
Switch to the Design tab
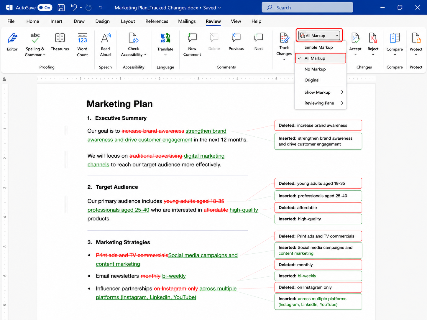(x=103, y=21)
